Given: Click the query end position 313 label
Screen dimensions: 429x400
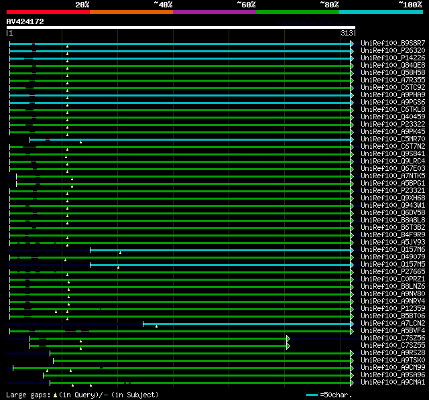Looking at the screenshot, I should pos(347,33).
